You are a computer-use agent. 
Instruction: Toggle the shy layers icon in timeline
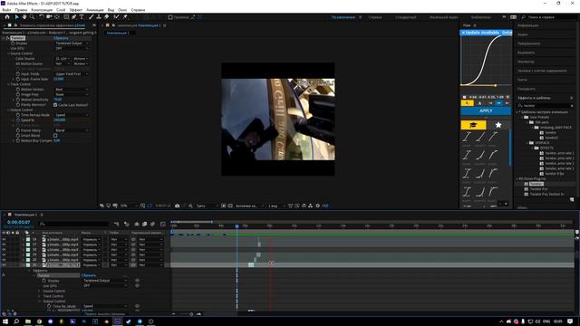click(x=137, y=224)
